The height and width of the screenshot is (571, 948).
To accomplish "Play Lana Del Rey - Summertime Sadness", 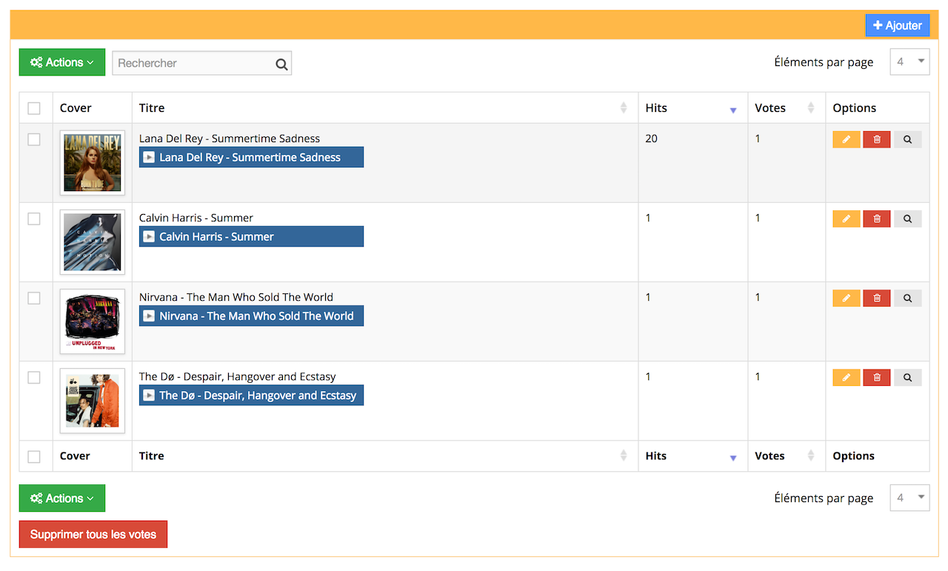I will pos(251,157).
